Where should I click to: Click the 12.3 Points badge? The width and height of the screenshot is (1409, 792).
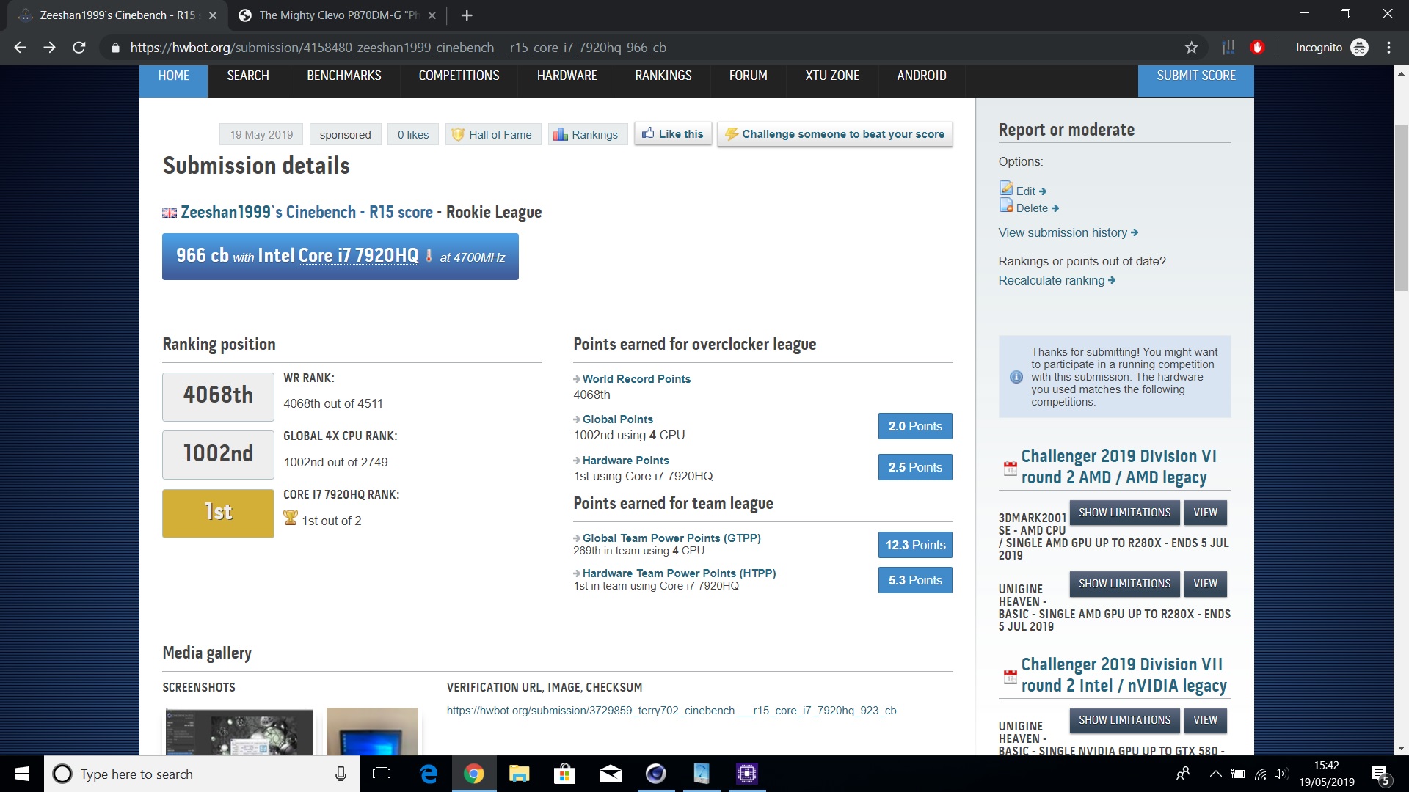click(915, 545)
